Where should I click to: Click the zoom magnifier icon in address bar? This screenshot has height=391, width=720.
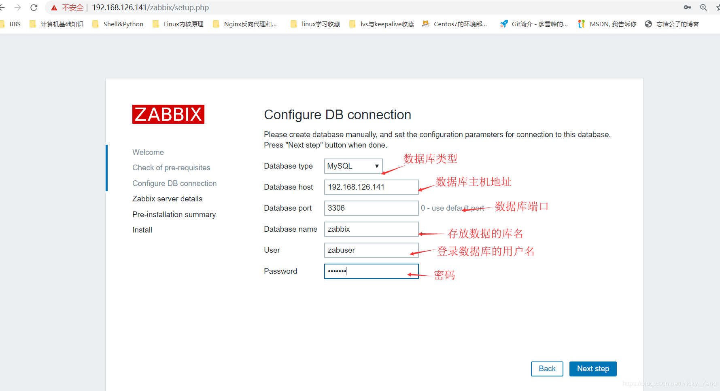pyautogui.click(x=703, y=7)
